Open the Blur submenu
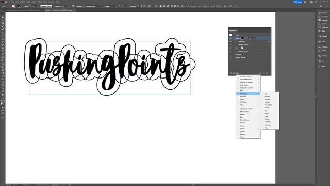The image size is (330, 186). (x=248, y=117)
